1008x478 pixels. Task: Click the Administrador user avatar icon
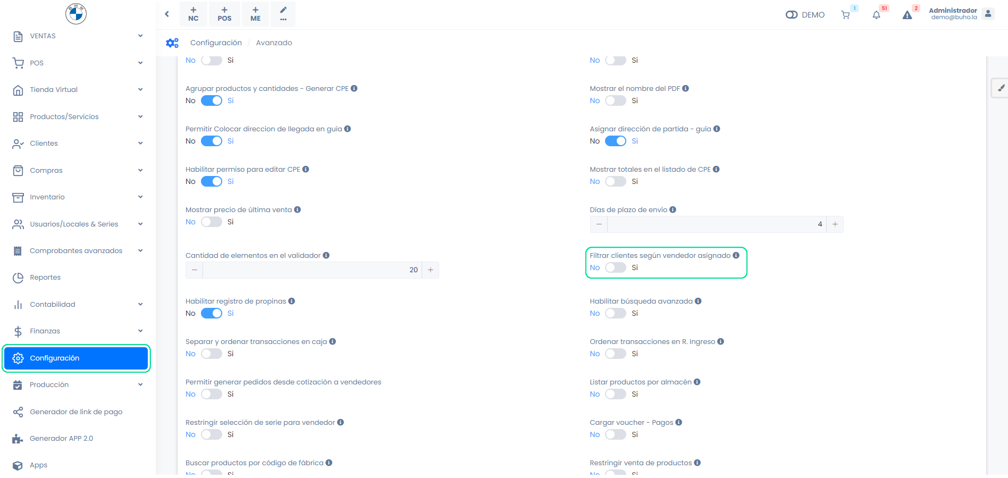click(988, 14)
